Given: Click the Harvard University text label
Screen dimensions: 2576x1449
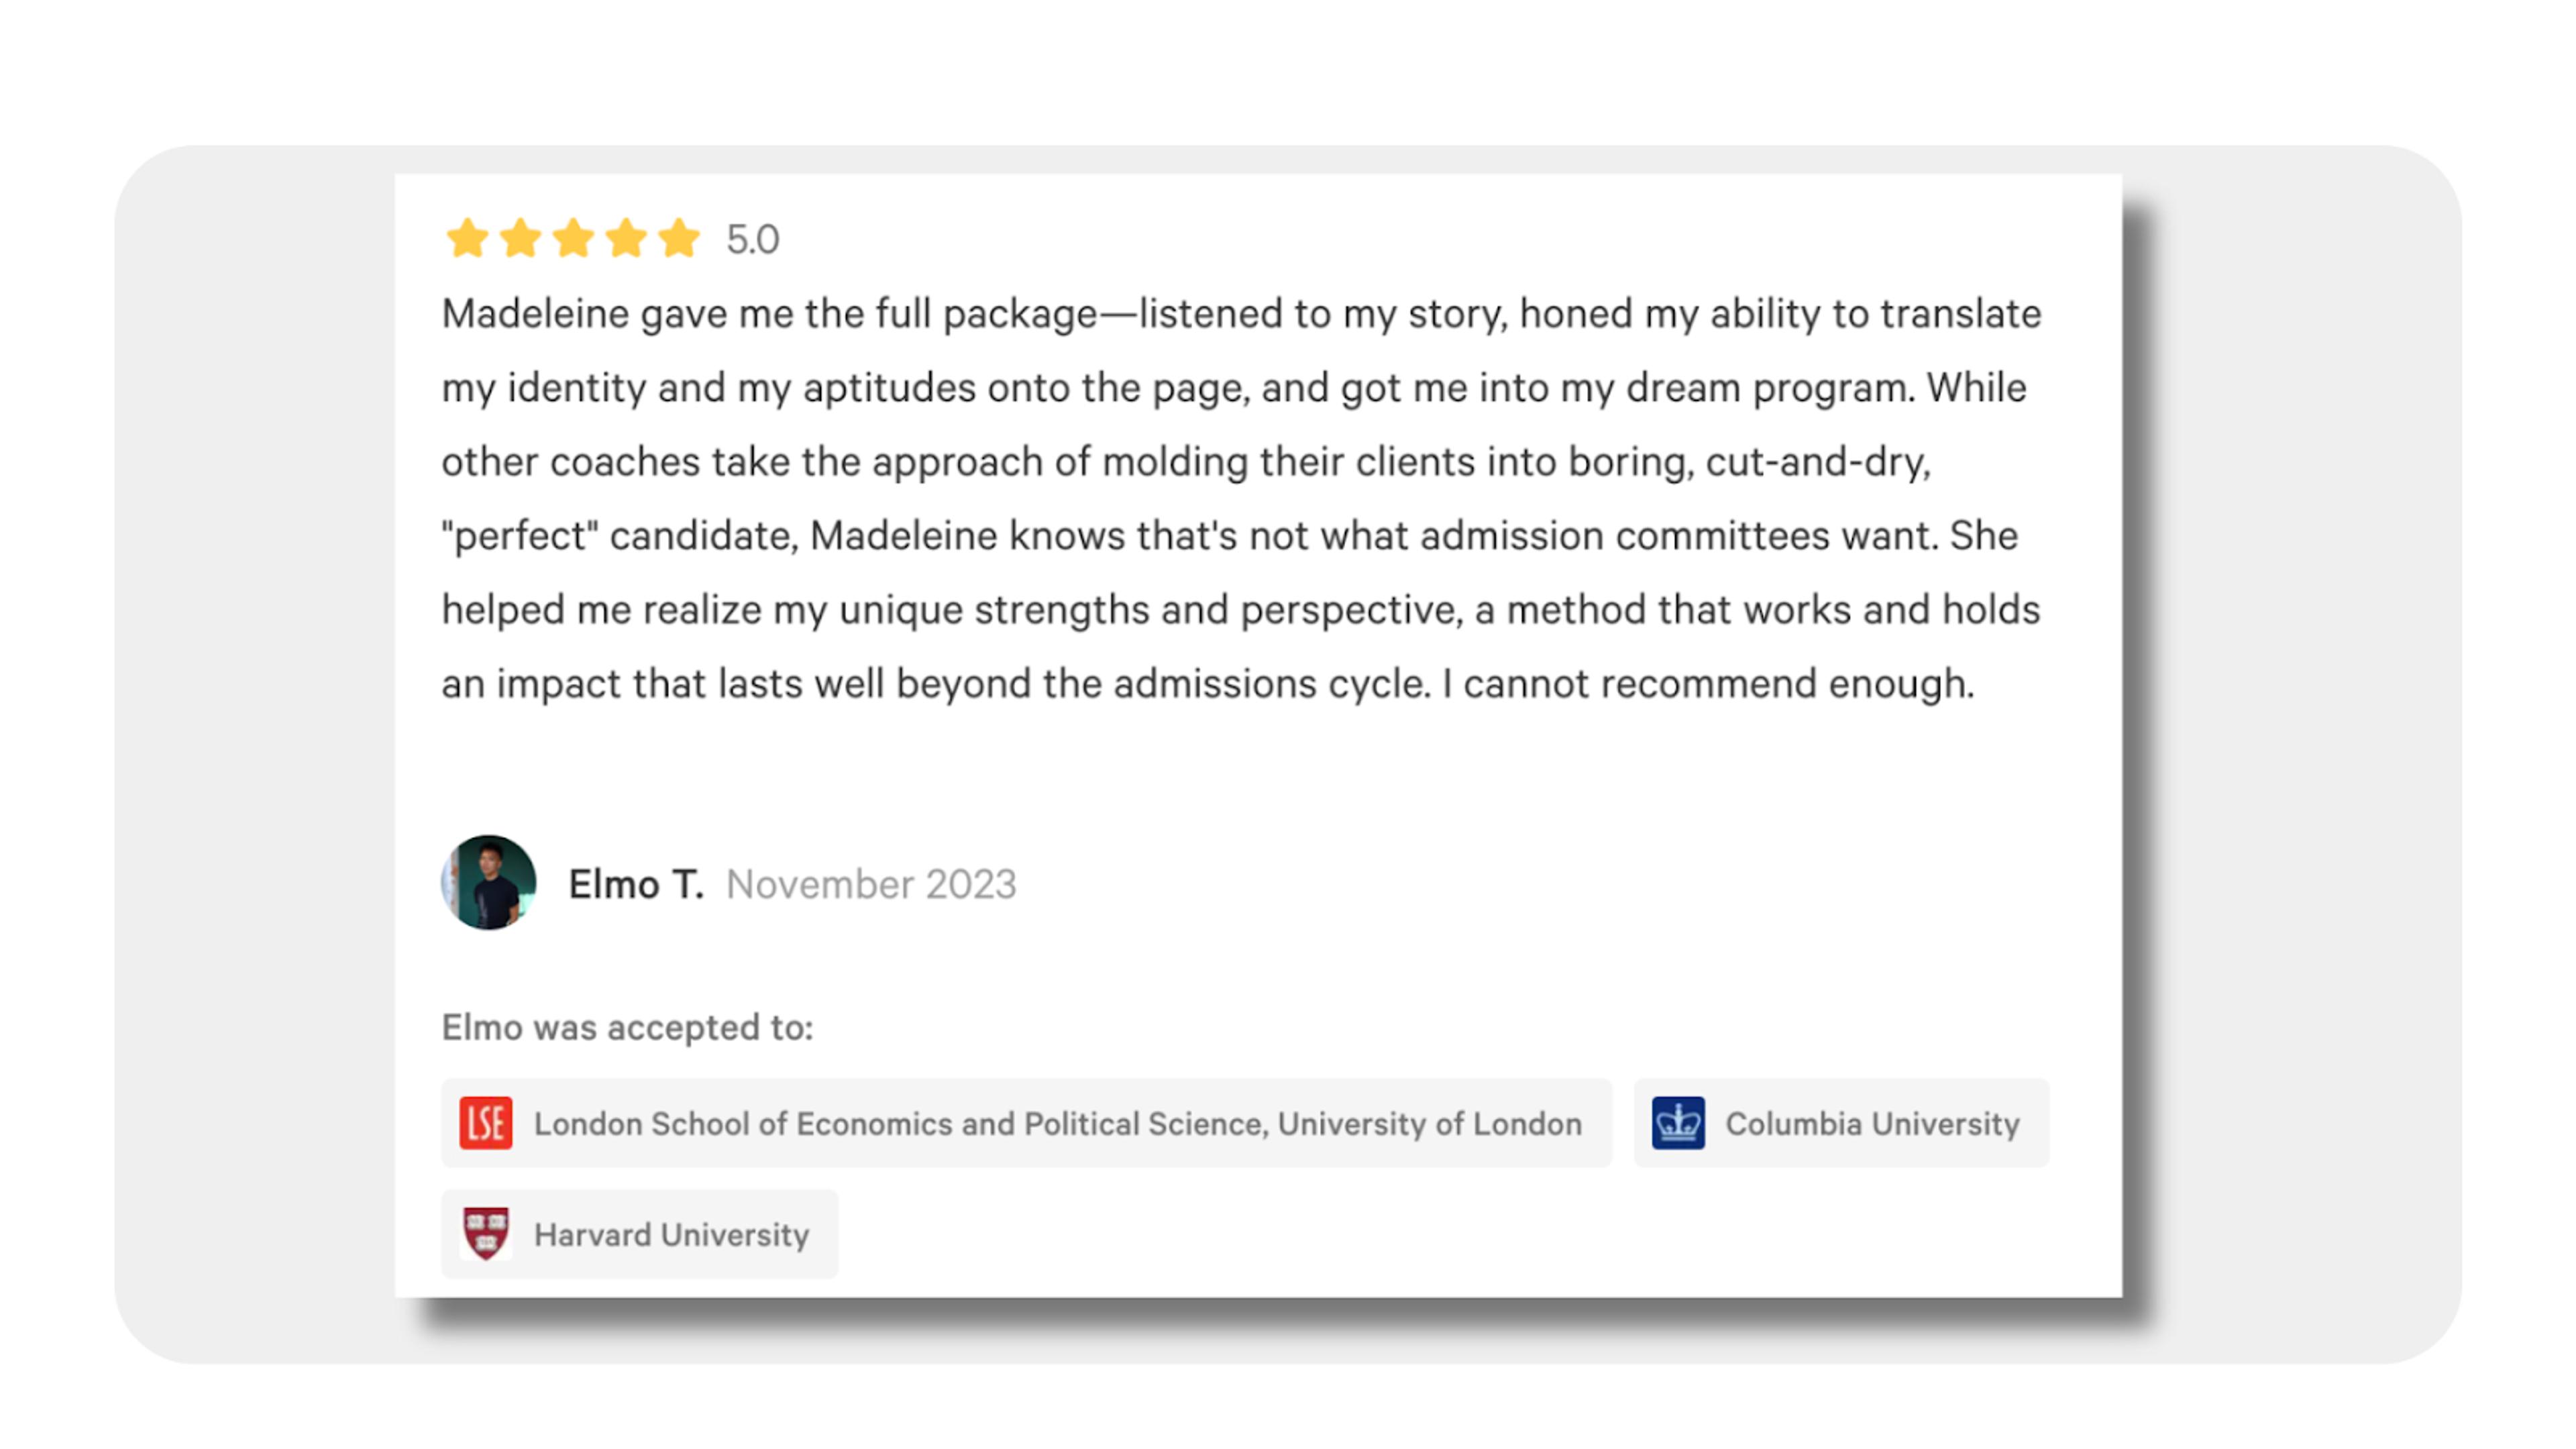Looking at the screenshot, I should 671,1235.
